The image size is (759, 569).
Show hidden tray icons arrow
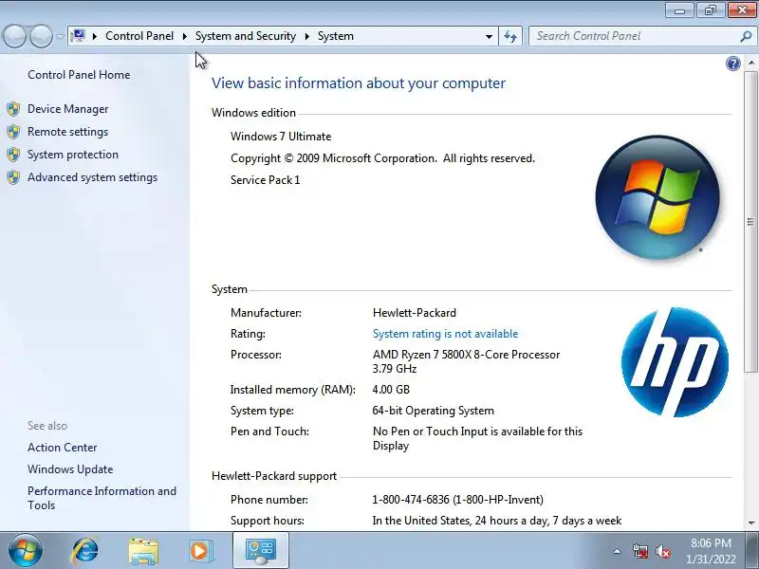(617, 551)
